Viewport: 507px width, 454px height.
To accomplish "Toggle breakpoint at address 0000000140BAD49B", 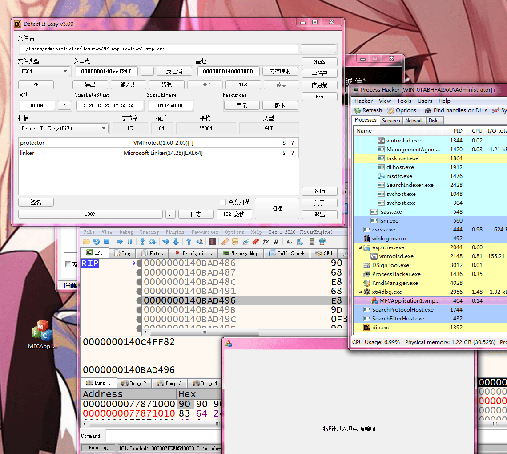I will click(x=139, y=310).
